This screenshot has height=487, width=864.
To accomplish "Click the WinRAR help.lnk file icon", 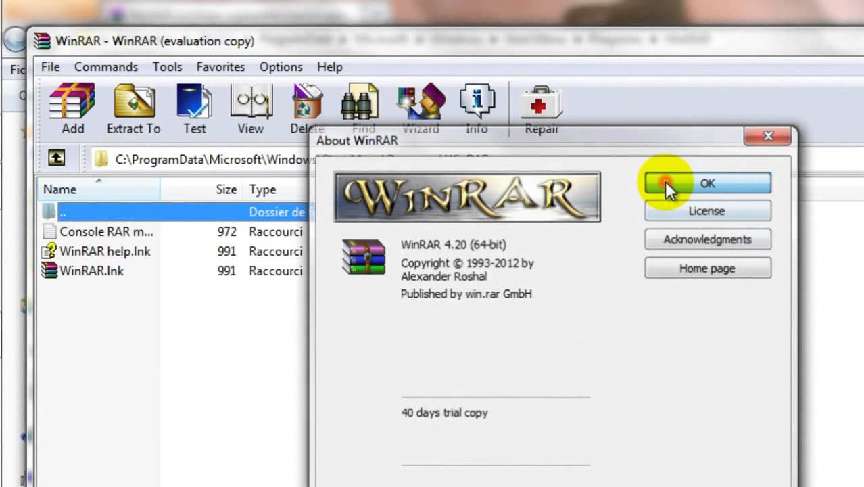I will click(49, 251).
